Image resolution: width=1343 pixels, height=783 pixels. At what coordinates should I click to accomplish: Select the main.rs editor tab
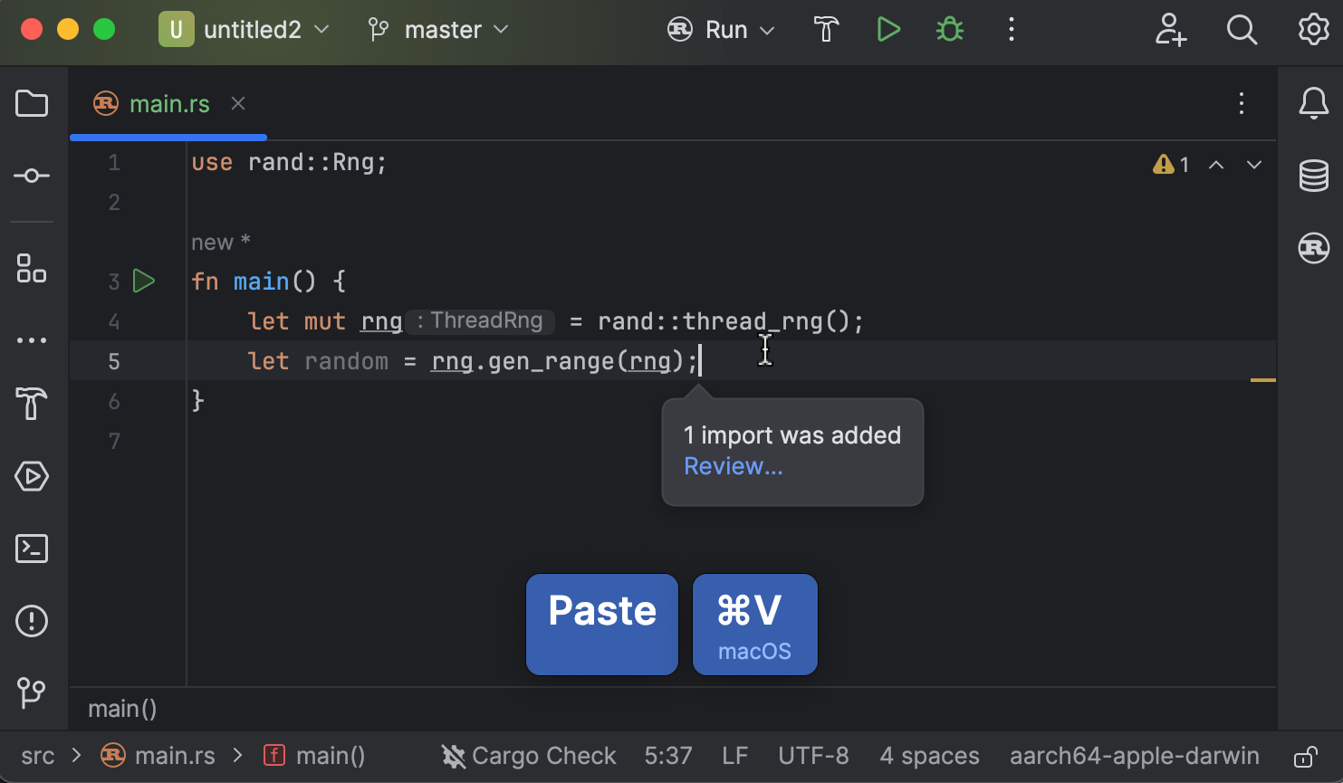click(168, 103)
